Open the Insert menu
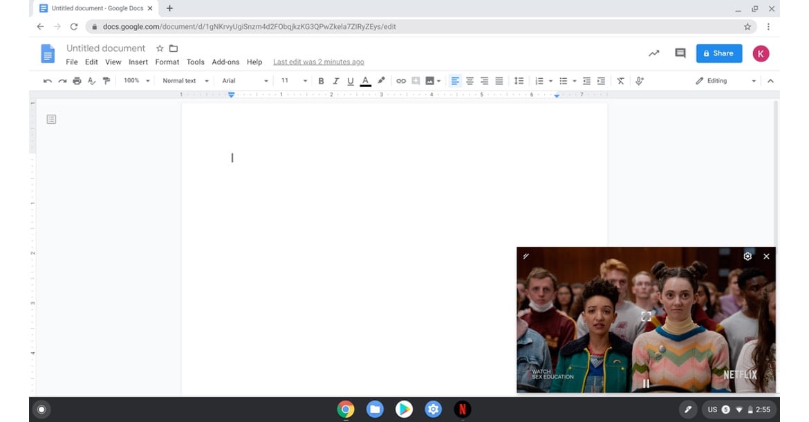The image size is (809, 422). tap(138, 62)
